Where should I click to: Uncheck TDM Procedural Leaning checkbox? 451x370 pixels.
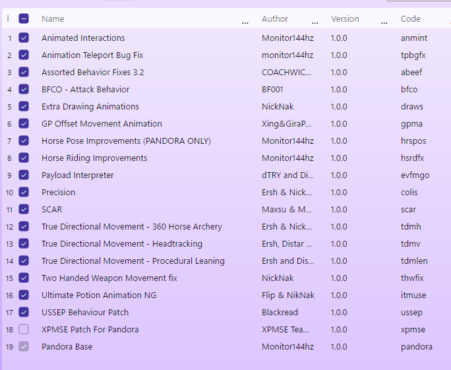pyautogui.click(x=24, y=261)
